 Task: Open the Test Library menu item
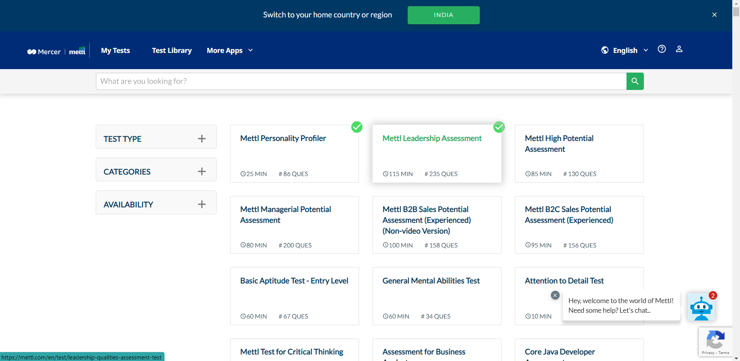pos(172,51)
